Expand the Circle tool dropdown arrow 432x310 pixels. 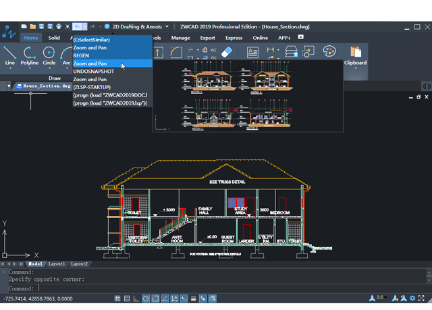click(49, 68)
